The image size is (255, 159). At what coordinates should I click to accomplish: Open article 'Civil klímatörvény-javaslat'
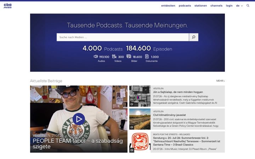point(169,115)
